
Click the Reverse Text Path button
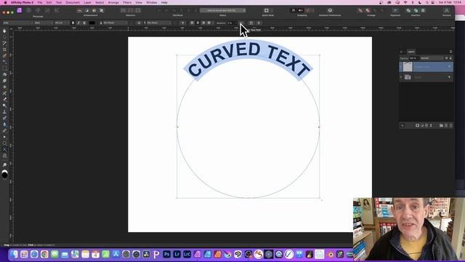click(x=241, y=23)
